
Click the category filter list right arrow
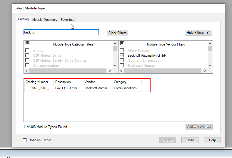pyautogui.click(x=110, y=71)
